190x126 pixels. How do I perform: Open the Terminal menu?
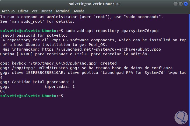coord(63,11)
